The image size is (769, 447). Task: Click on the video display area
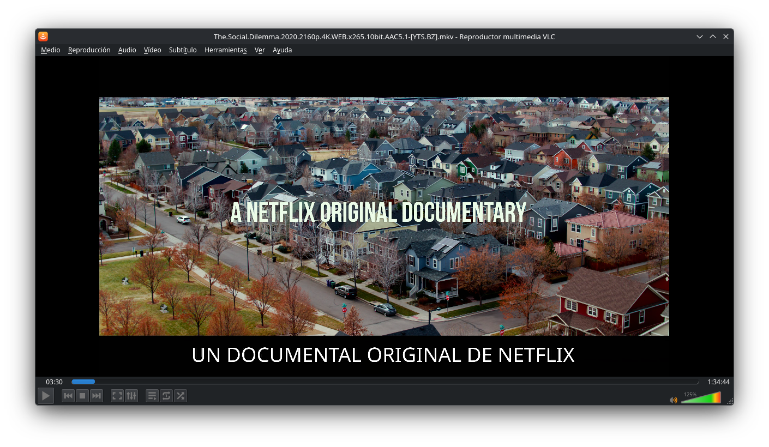coord(384,216)
